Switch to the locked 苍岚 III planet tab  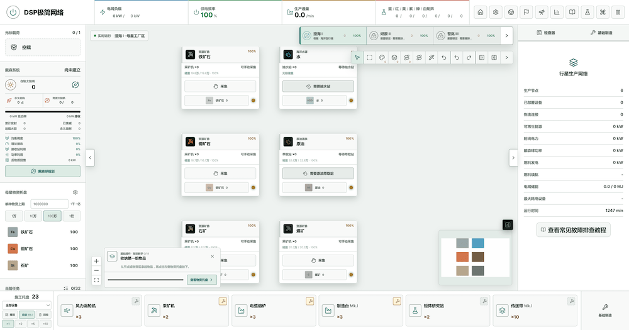tap(467, 36)
